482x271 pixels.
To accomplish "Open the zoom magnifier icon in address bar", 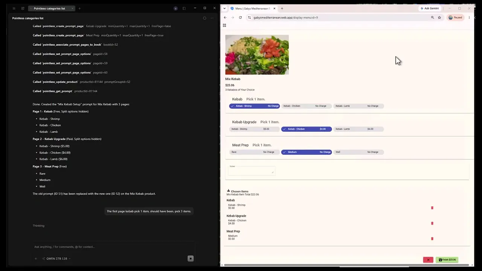I will click(432, 17).
